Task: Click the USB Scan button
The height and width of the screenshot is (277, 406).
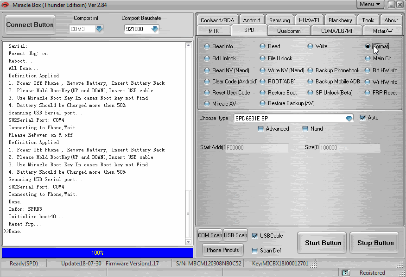Action: tap(235, 235)
